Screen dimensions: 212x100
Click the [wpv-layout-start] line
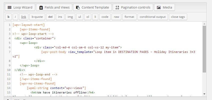[x=29, y=25]
